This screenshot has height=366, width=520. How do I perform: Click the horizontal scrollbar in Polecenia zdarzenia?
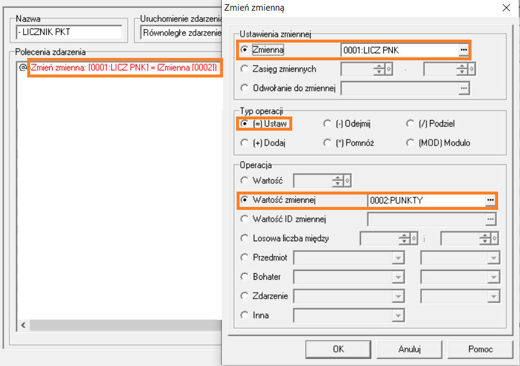pos(118,326)
